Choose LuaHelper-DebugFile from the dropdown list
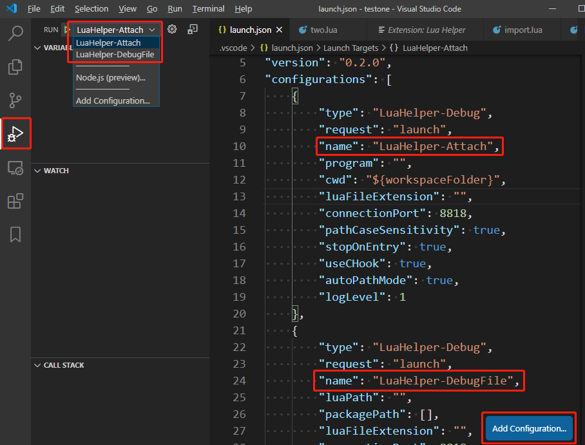Viewport: 585px width, 445px height. pyautogui.click(x=117, y=55)
